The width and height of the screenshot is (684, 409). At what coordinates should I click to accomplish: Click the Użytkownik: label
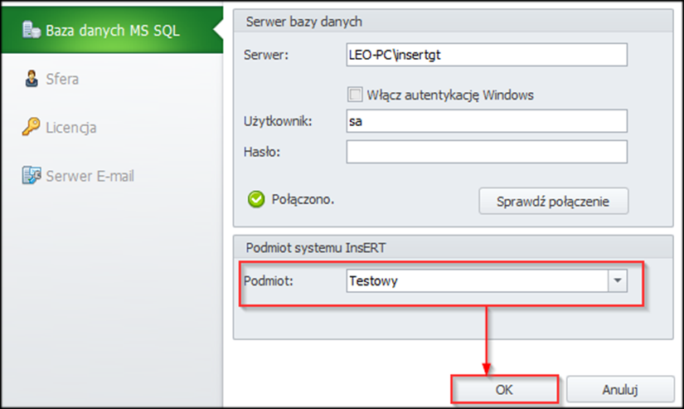coord(278,121)
